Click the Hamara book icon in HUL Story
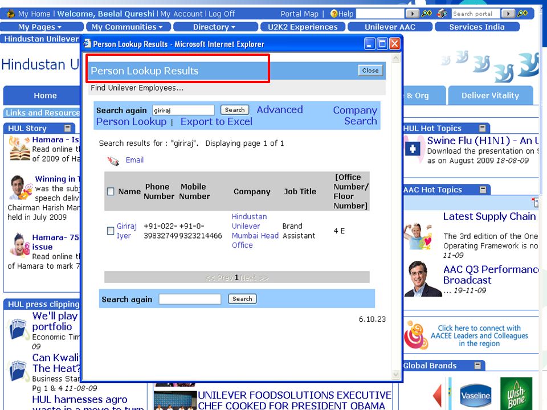547x410 pixels. (x=19, y=149)
